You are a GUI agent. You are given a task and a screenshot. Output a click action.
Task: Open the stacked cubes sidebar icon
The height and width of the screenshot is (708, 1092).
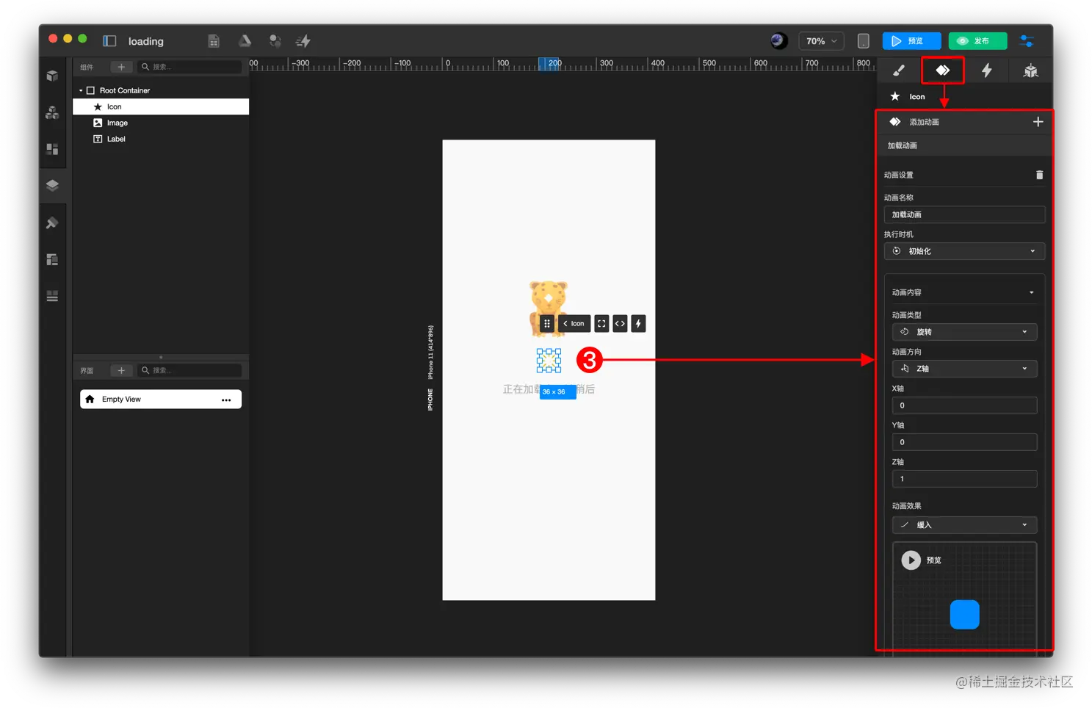coord(52,112)
